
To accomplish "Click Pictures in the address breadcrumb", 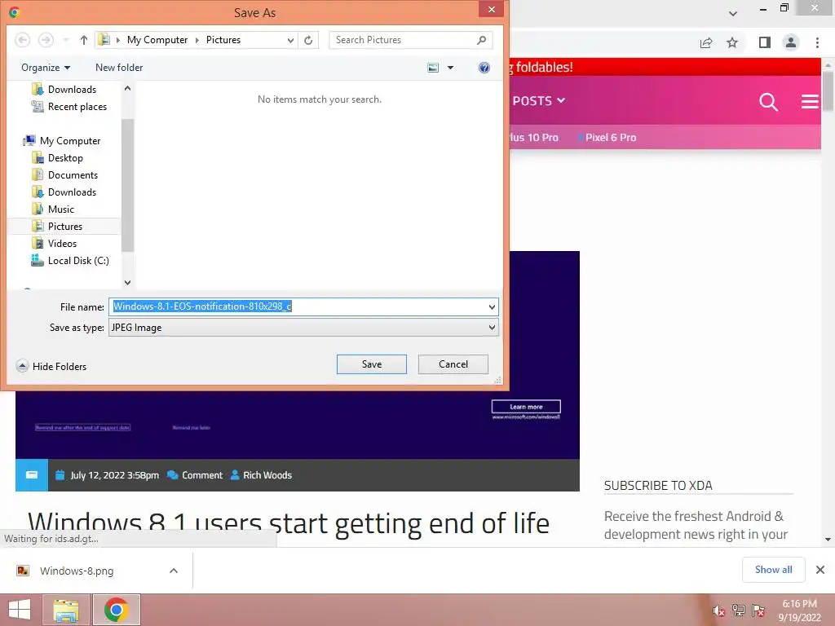I will coord(223,40).
